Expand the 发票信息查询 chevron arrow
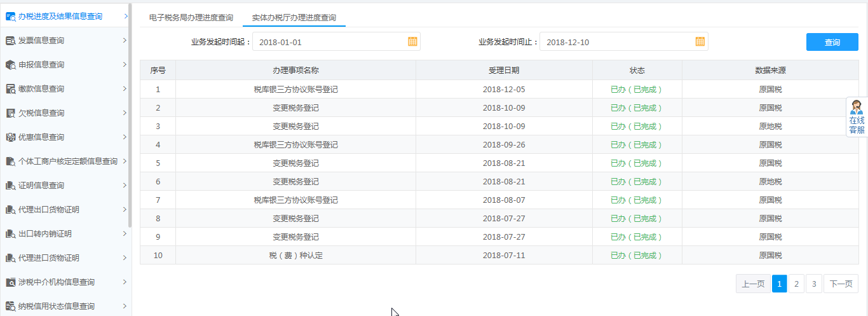Image resolution: width=868 pixels, height=316 pixels. tap(125, 41)
